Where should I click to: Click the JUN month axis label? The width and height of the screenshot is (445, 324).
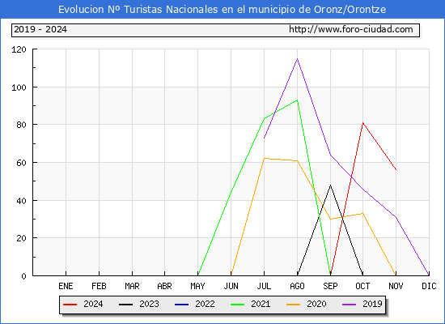click(x=231, y=286)
